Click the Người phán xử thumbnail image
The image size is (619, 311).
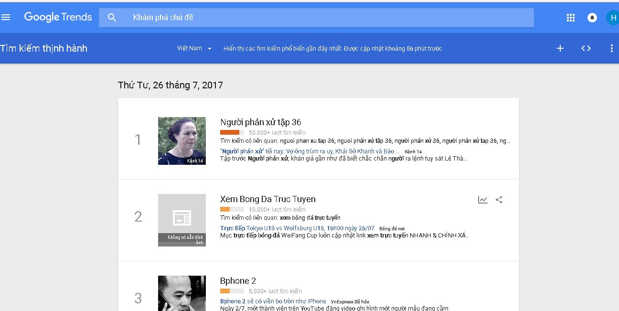pos(182,141)
